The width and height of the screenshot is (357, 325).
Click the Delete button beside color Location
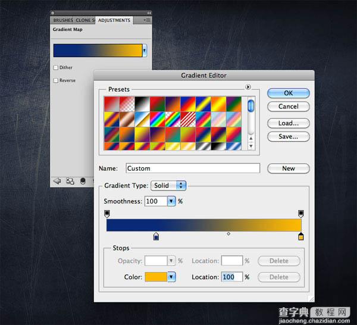(x=278, y=277)
